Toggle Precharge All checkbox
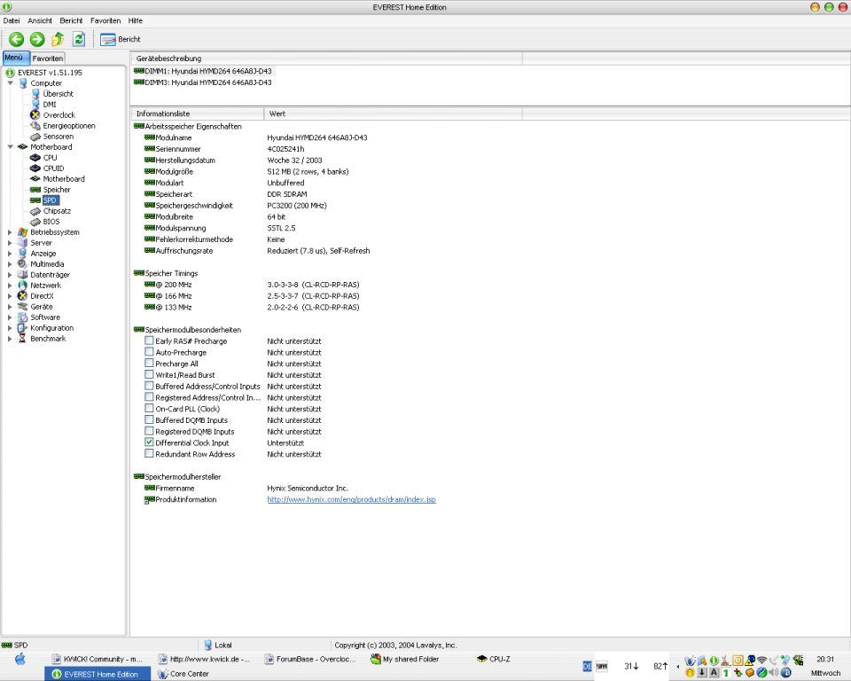The height and width of the screenshot is (681, 851). (149, 364)
